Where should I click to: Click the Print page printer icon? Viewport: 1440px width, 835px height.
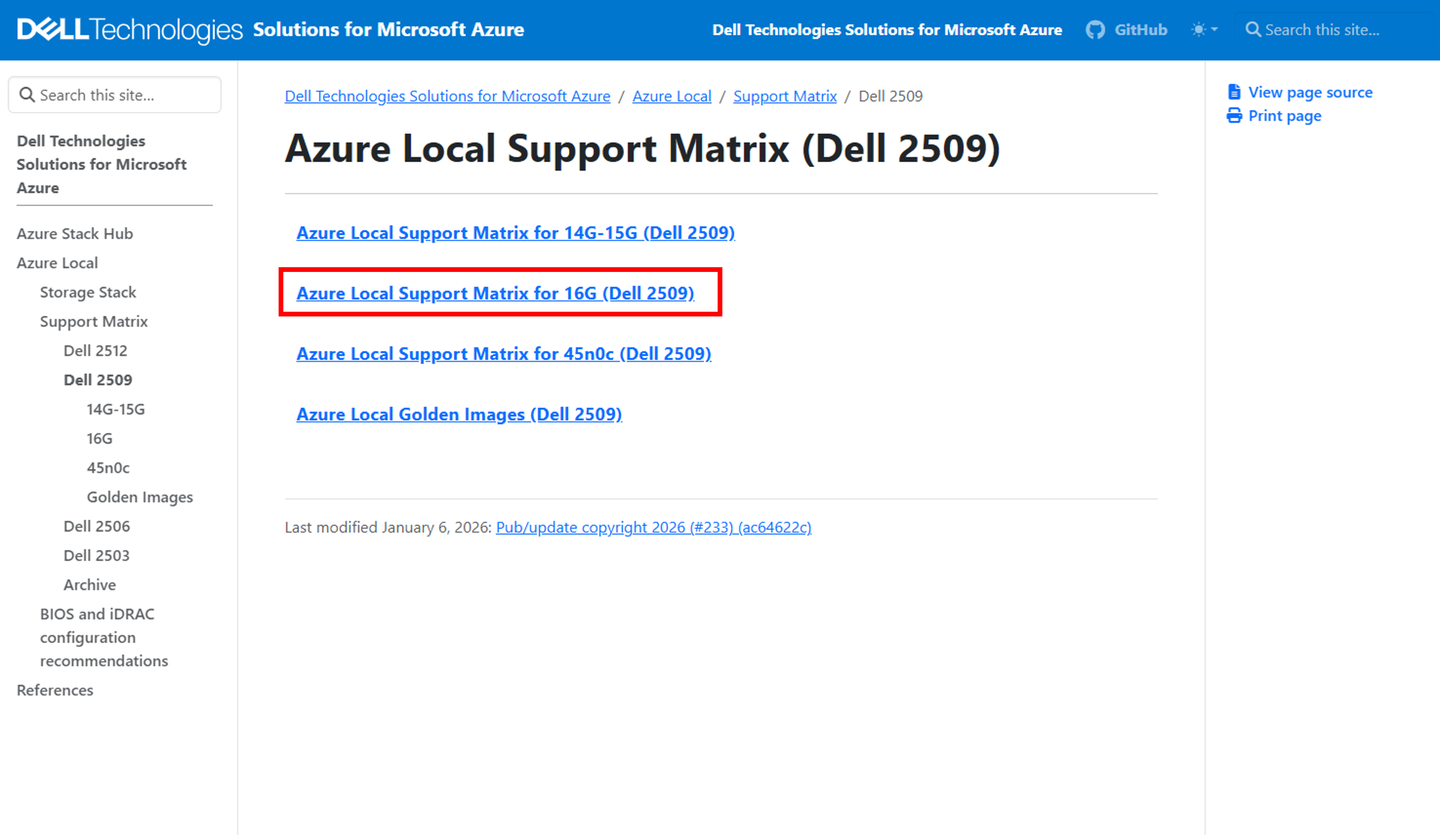pos(1234,116)
